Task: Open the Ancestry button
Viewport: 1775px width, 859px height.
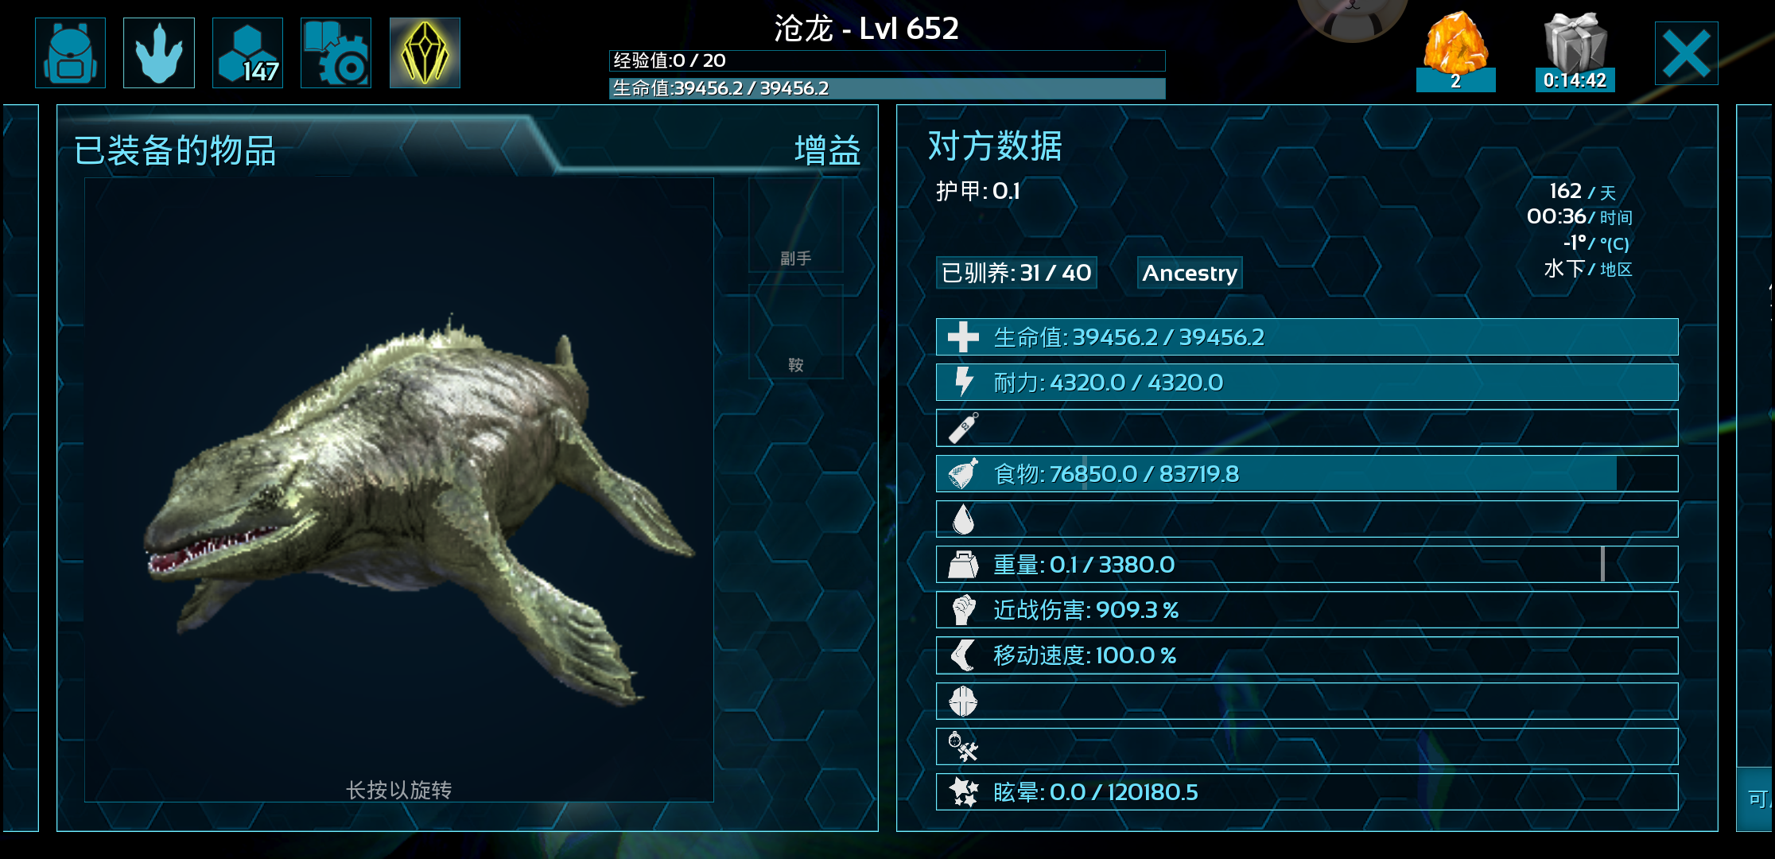Action: click(1190, 273)
